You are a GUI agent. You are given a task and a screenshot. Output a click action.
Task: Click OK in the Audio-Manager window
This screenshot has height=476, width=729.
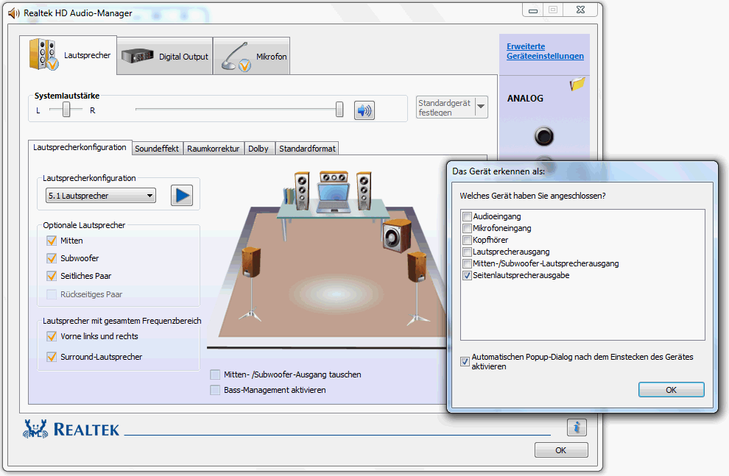pyautogui.click(x=561, y=450)
